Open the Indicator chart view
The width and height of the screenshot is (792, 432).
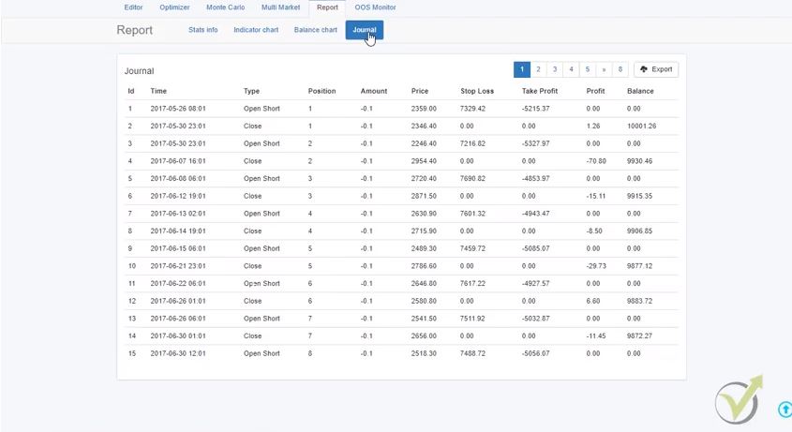pyautogui.click(x=256, y=30)
